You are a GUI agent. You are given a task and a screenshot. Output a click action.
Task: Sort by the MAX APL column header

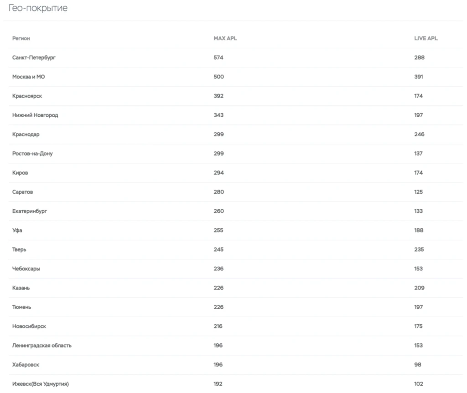click(x=225, y=38)
